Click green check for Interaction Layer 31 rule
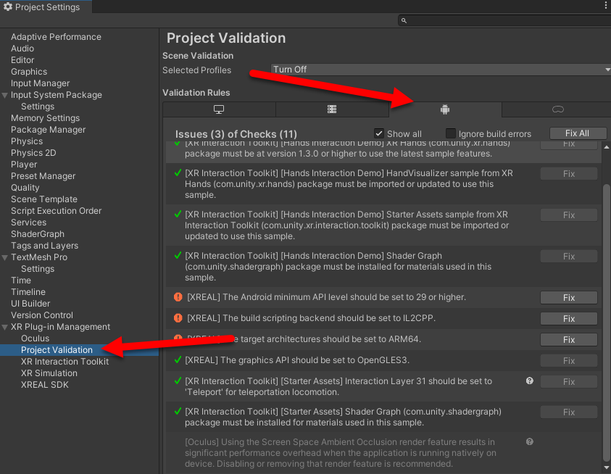 pyautogui.click(x=178, y=381)
